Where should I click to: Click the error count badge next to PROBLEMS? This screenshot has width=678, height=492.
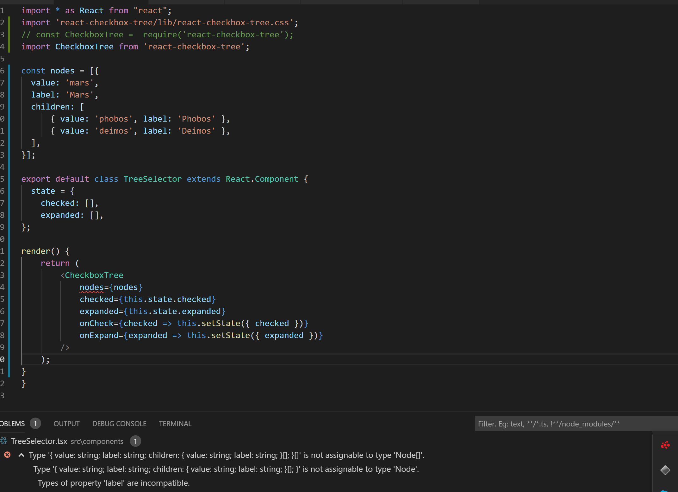35,423
